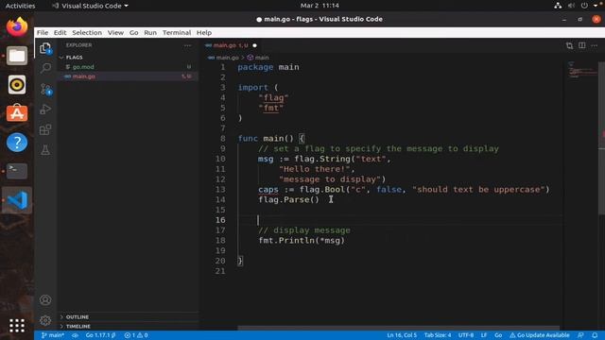This screenshot has width=605, height=340.
Task: Change Tab Size: 4 indentation setting
Action: point(438,335)
